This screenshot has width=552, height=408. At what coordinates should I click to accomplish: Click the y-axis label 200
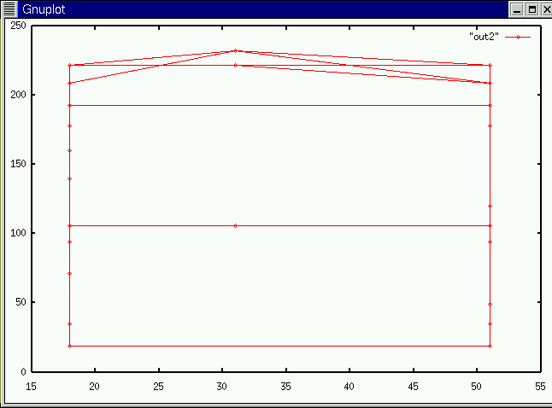18,95
